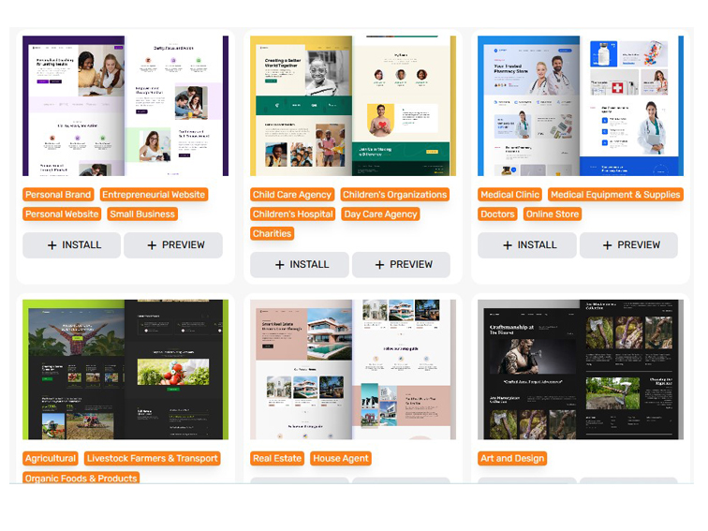The height and width of the screenshot is (531, 708).
Task: Preview the personal brand template
Action: pyautogui.click(x=173, y=245)
